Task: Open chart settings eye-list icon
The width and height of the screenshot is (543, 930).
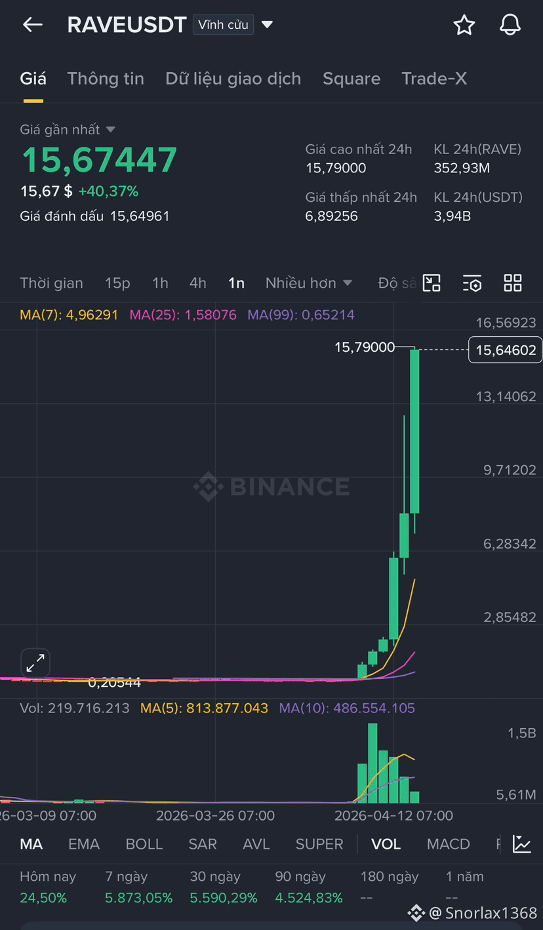Action: click(x=472, y=283)
